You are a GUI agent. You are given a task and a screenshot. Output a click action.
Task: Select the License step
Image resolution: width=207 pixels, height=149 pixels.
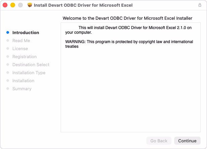20,48
